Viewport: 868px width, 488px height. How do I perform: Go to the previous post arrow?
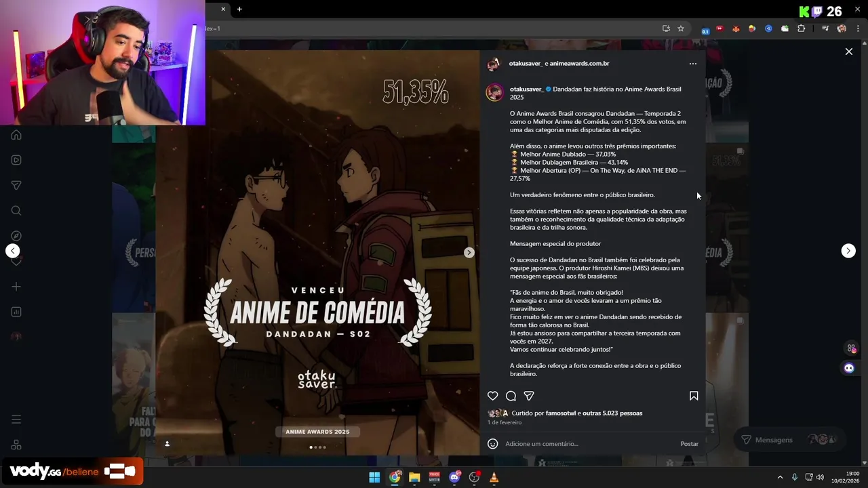pos(12,251)
